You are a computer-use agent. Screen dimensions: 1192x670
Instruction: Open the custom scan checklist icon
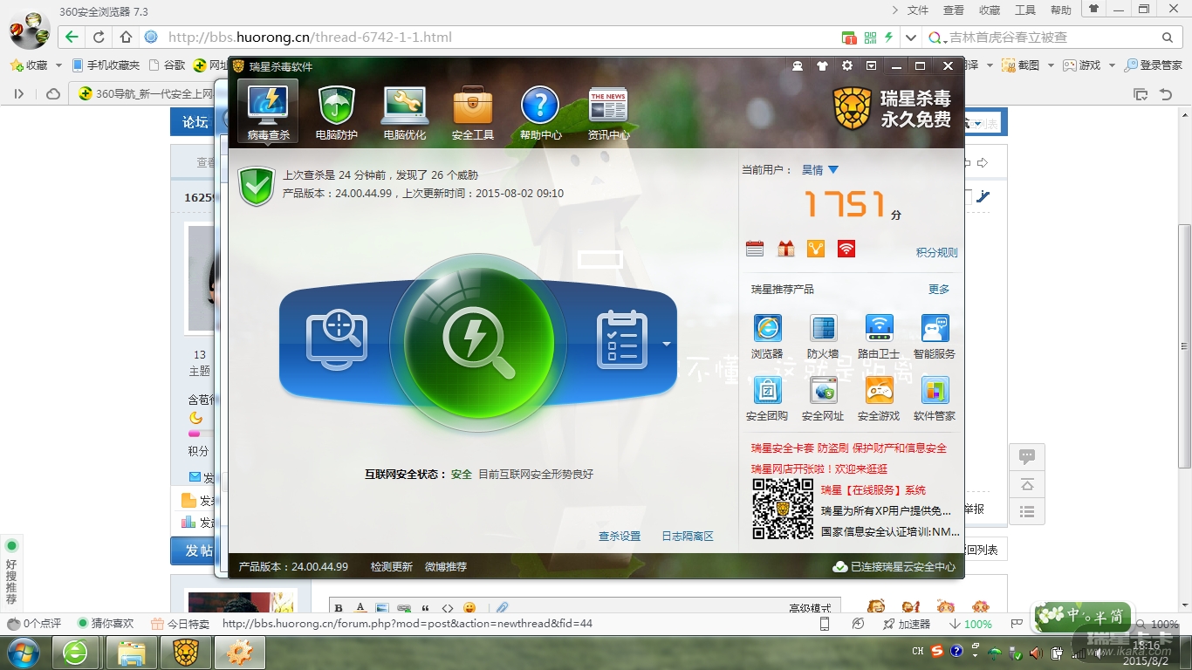coord(621,340)
